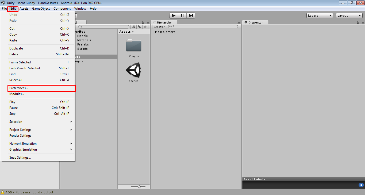This screenshot has height=195, width=365.
Task: Click the yellow warning icon in status bar
Action: pos(3,192)
